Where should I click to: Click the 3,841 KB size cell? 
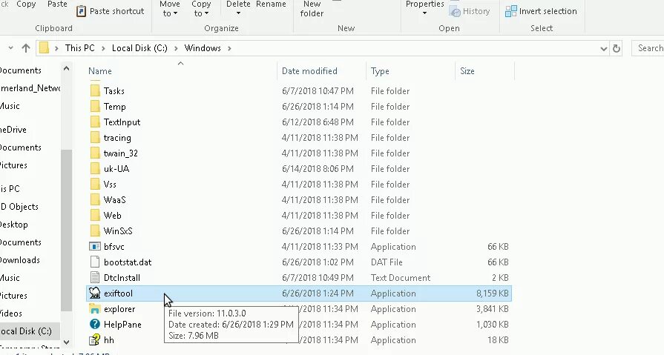tap(492, 309)
